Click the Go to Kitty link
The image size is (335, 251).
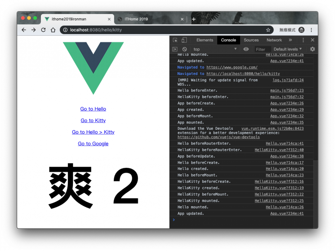pyautogui.click(x=93, y=120)
